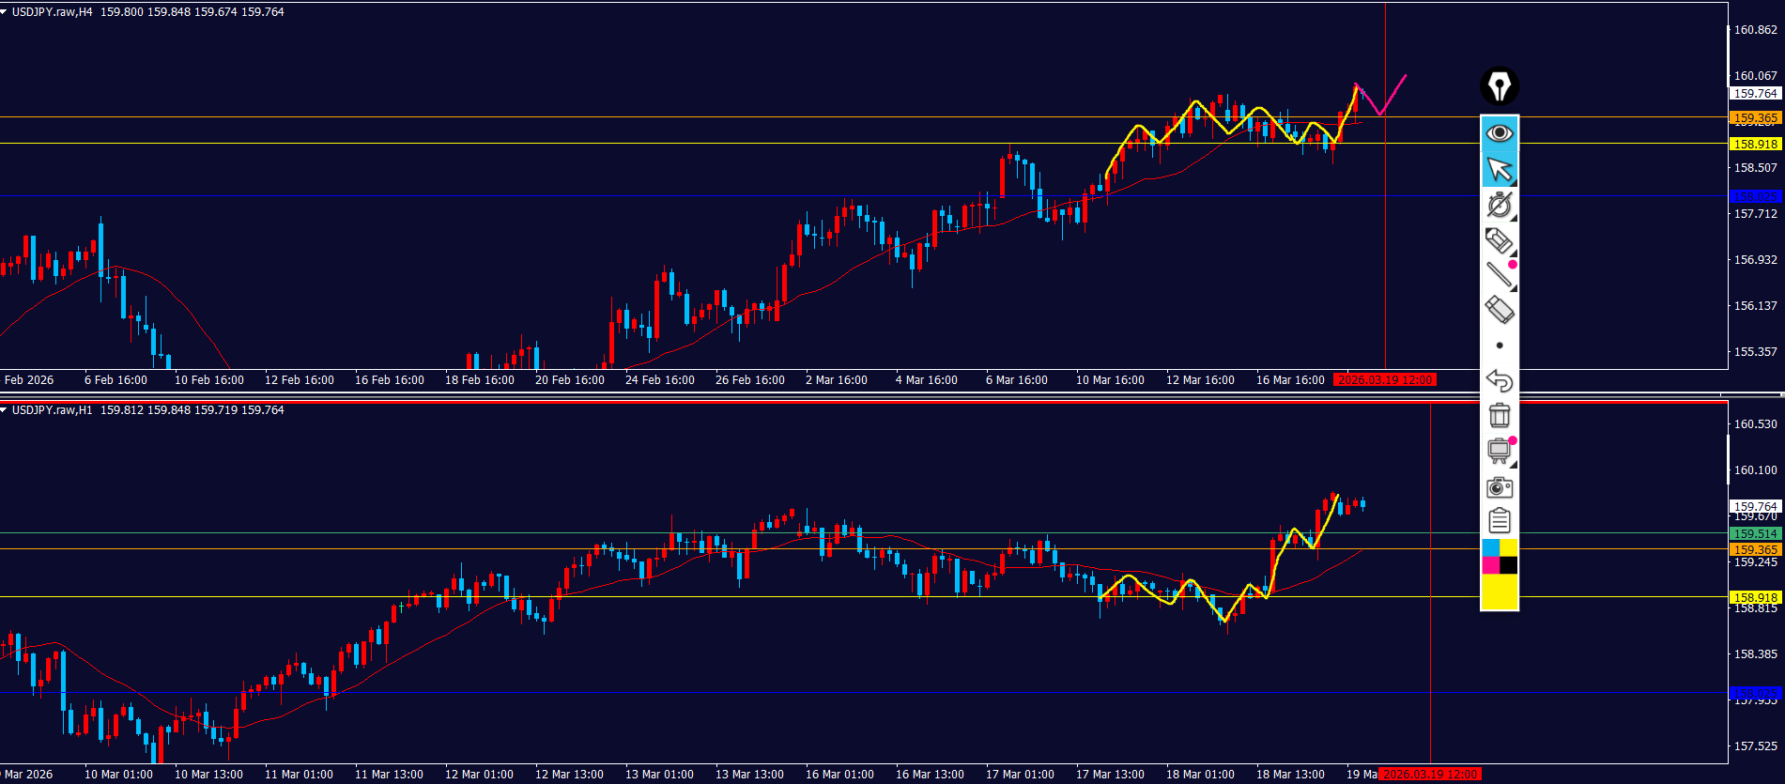The image size is (1785, 784).
Task: Click the Epic Pen nib logo
Action: click(x=1499, y=86)
